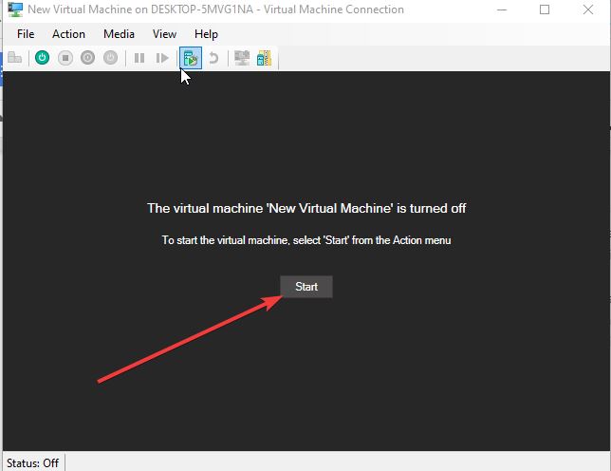Click the 'To start the virtual machine' instruction text
Image resolution: width=611 pixels, height=471 pixels.
click(x=306, y=240)
